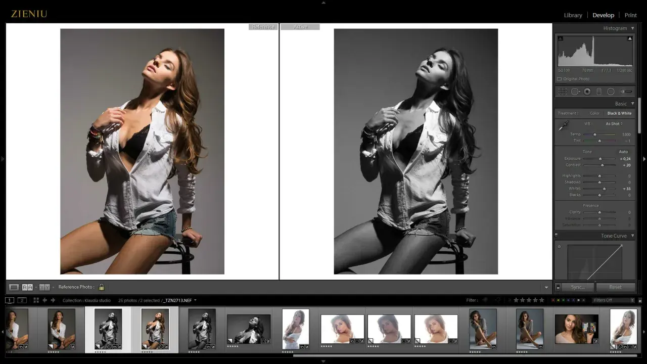Click the Reset button
This screenshot has width=647, height=364.
[615, 287]
